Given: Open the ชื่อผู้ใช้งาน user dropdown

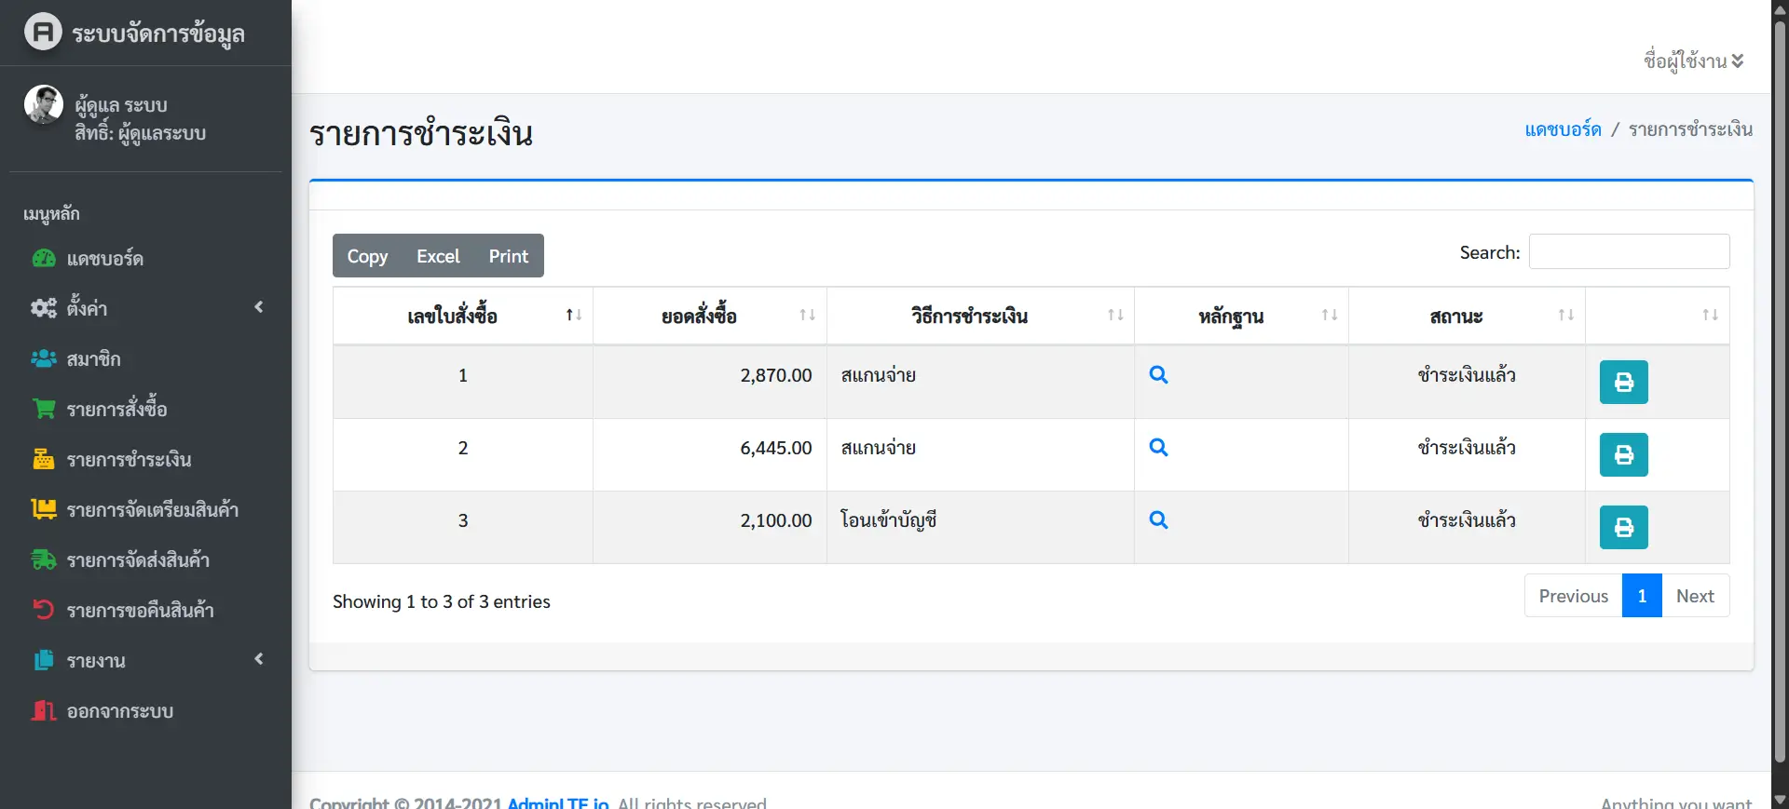Looking at the screenshot, I should [x=1693, y=61].
